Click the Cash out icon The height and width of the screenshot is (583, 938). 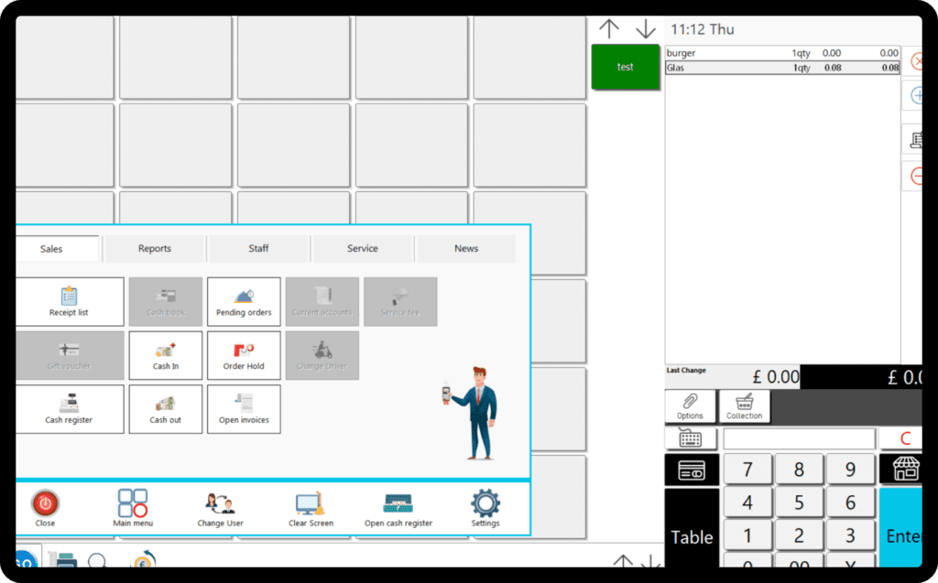[x=166, y=409]
